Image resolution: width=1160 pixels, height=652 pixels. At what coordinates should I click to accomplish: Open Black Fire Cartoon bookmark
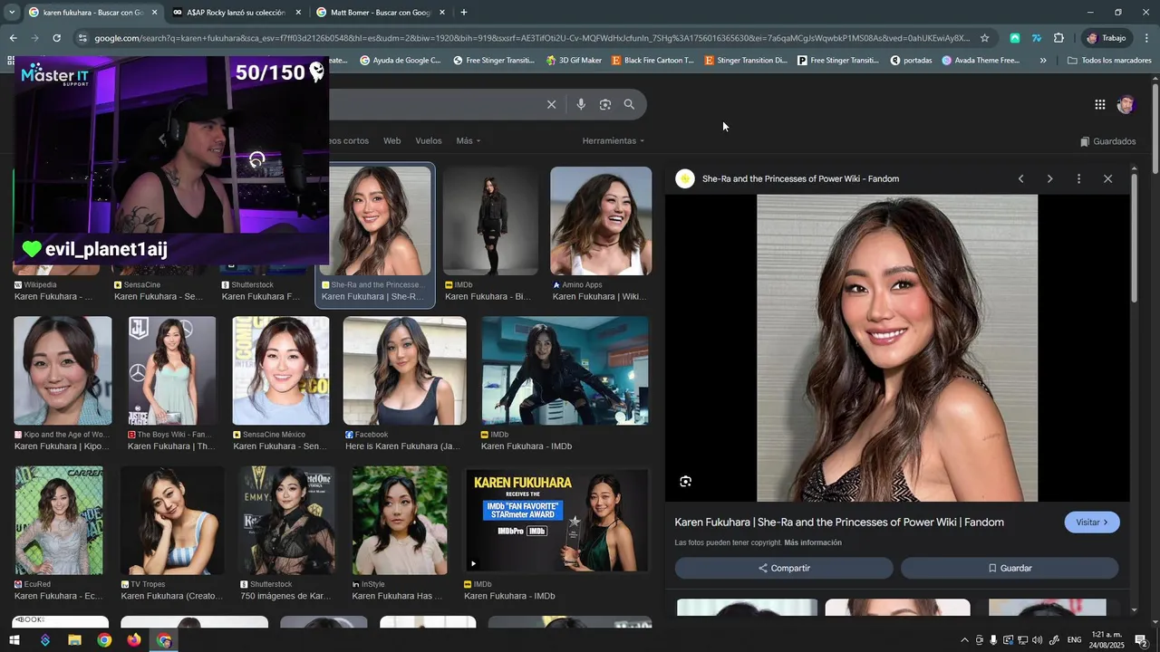pyautogui.click(x=652, y=61)
